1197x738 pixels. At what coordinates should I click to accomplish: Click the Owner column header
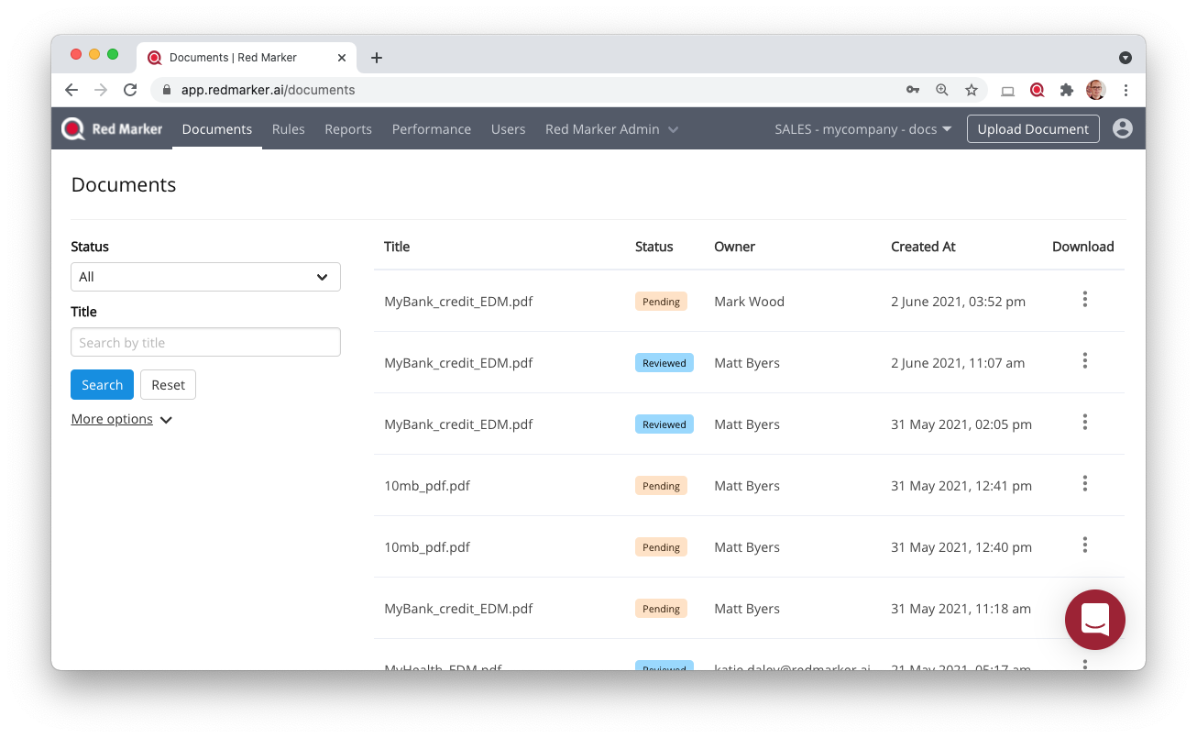pyautogui.click(x=735, y=247)
